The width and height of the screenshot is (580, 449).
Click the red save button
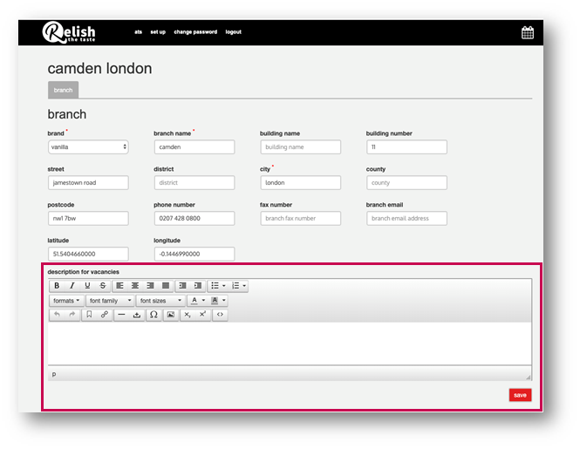click(x=520, y=395)
